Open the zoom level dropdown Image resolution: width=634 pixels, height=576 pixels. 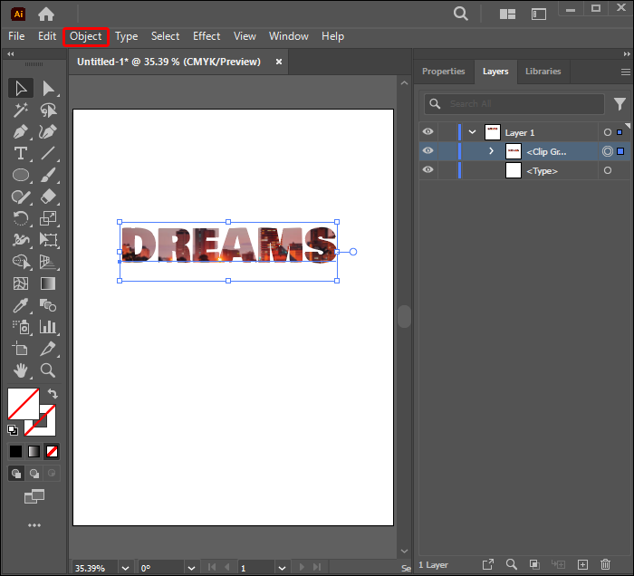[124, 568]
